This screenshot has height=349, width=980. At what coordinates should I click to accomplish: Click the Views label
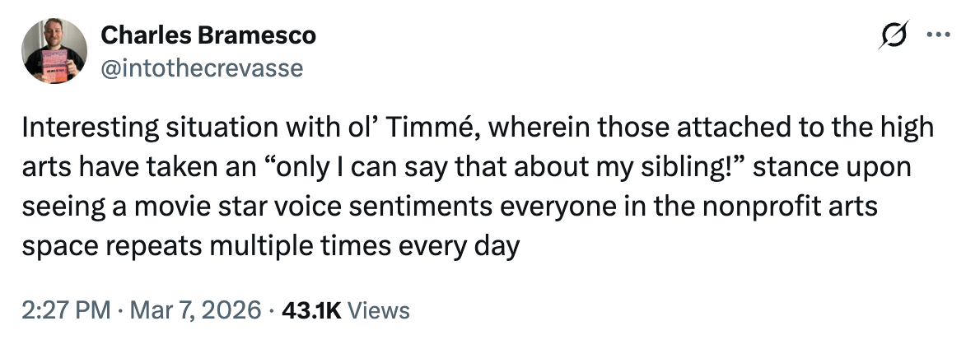click(379, 310)
